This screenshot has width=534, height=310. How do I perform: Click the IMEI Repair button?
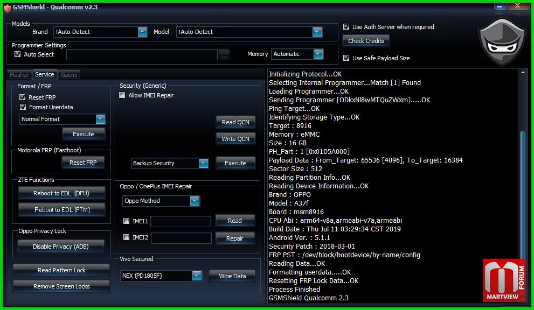235,238
